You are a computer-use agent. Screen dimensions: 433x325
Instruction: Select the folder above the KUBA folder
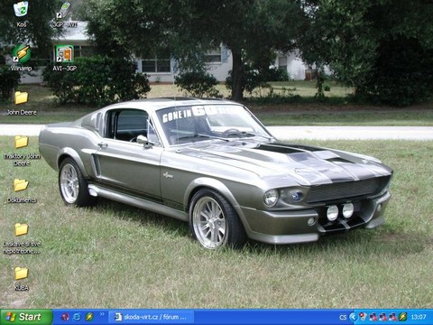point(22,238)
